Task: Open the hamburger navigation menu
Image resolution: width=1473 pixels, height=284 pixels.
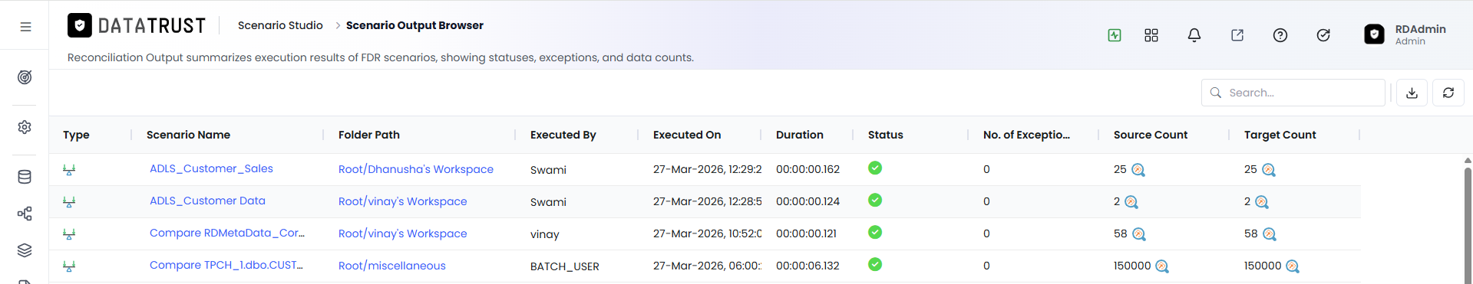Action: 25,26
